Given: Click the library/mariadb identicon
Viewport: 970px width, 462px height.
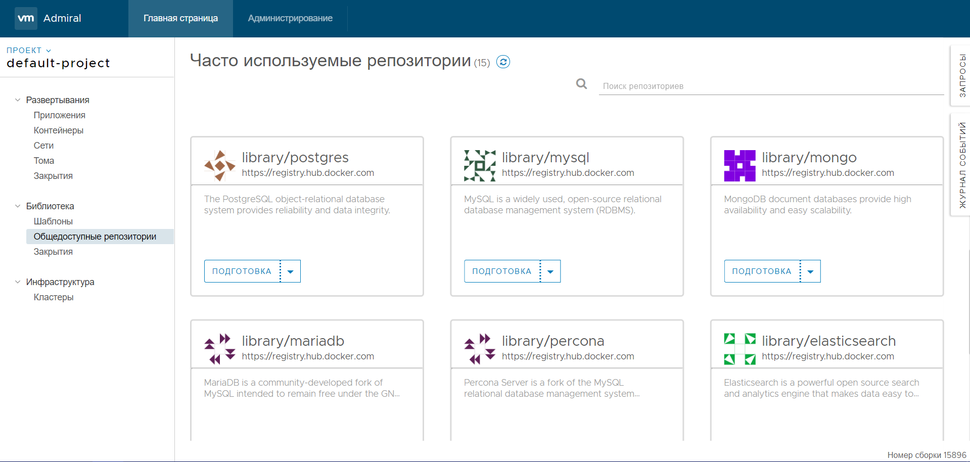Looking at the screenshot, I should click(x=220, y=349).
